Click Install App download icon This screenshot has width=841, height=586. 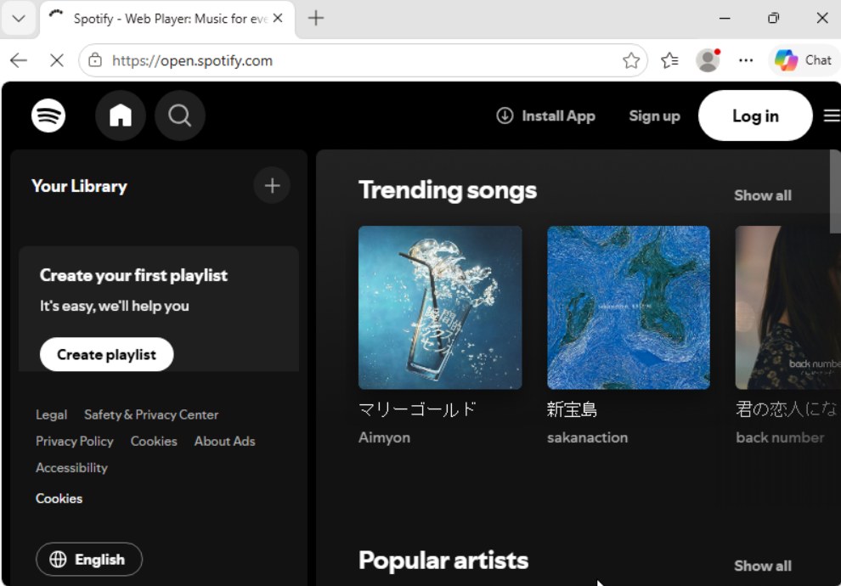[505, 116]
